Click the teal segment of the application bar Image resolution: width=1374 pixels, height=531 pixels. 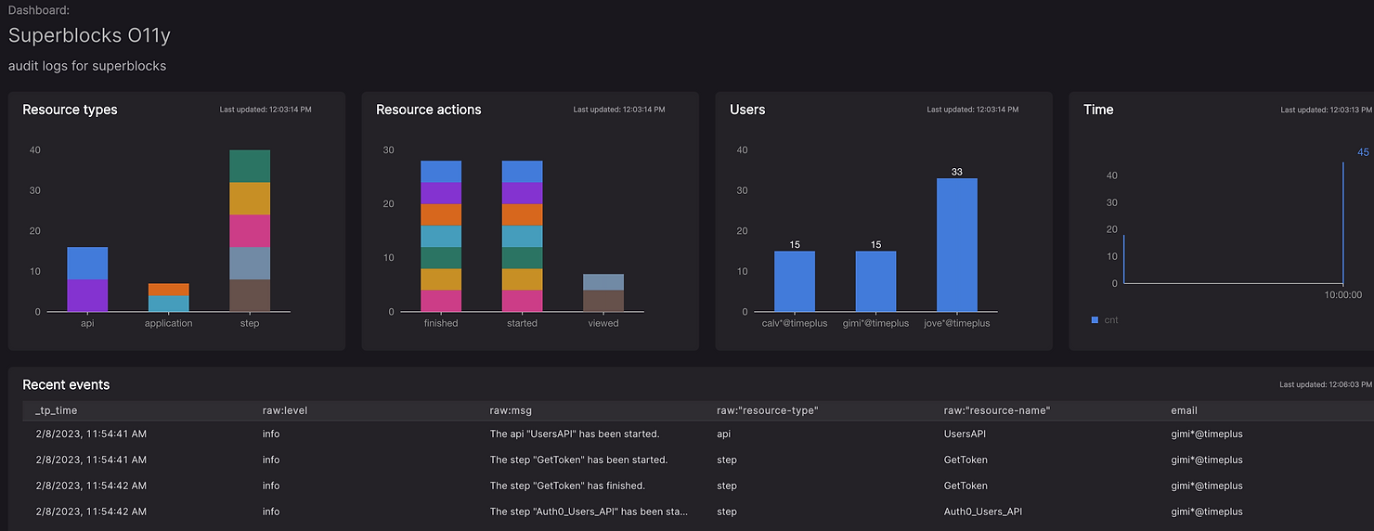169,304
